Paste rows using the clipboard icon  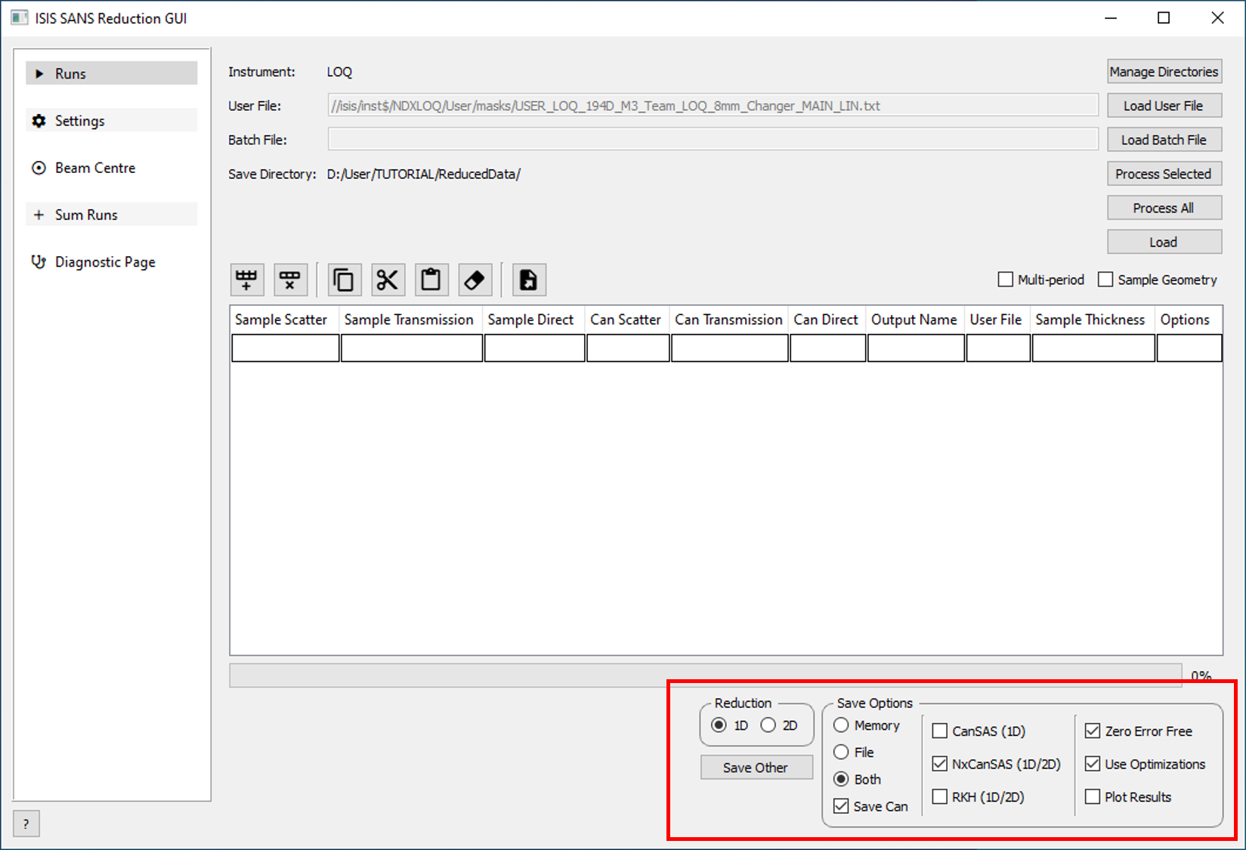click(431, 280)
